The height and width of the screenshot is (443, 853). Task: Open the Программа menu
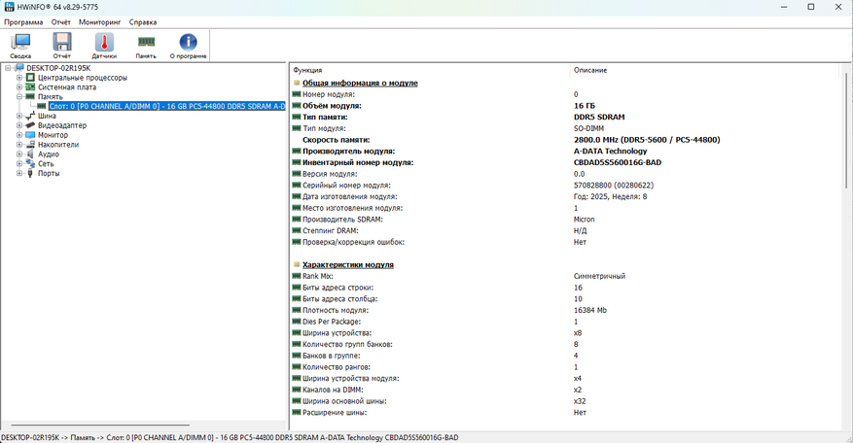(x=23, y=22)
